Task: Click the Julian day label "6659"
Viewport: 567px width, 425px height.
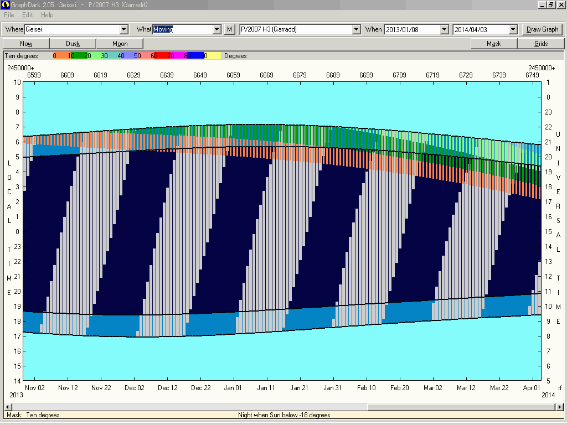Action: (233, 75)
